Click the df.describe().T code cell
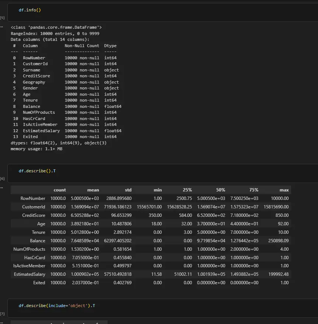Viewport: 318px width, 324px height. (x=163, y=173)
